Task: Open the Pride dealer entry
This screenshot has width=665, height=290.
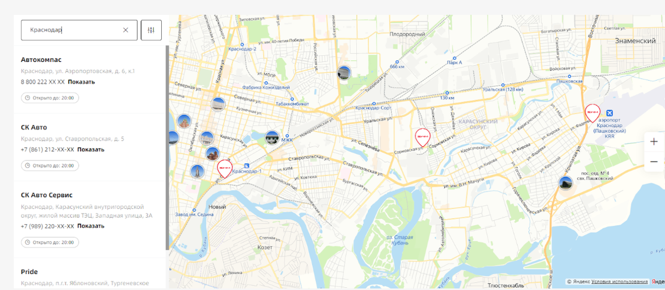Action: [29, 272]
